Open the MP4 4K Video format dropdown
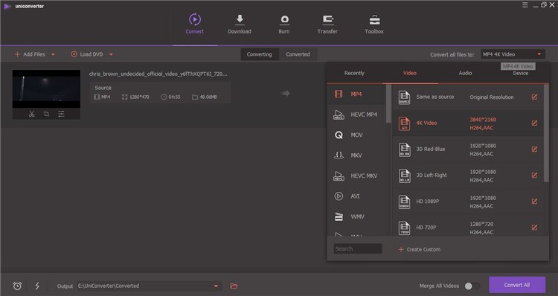The width and height of the screenshot is (558, 296). (513, 54)
